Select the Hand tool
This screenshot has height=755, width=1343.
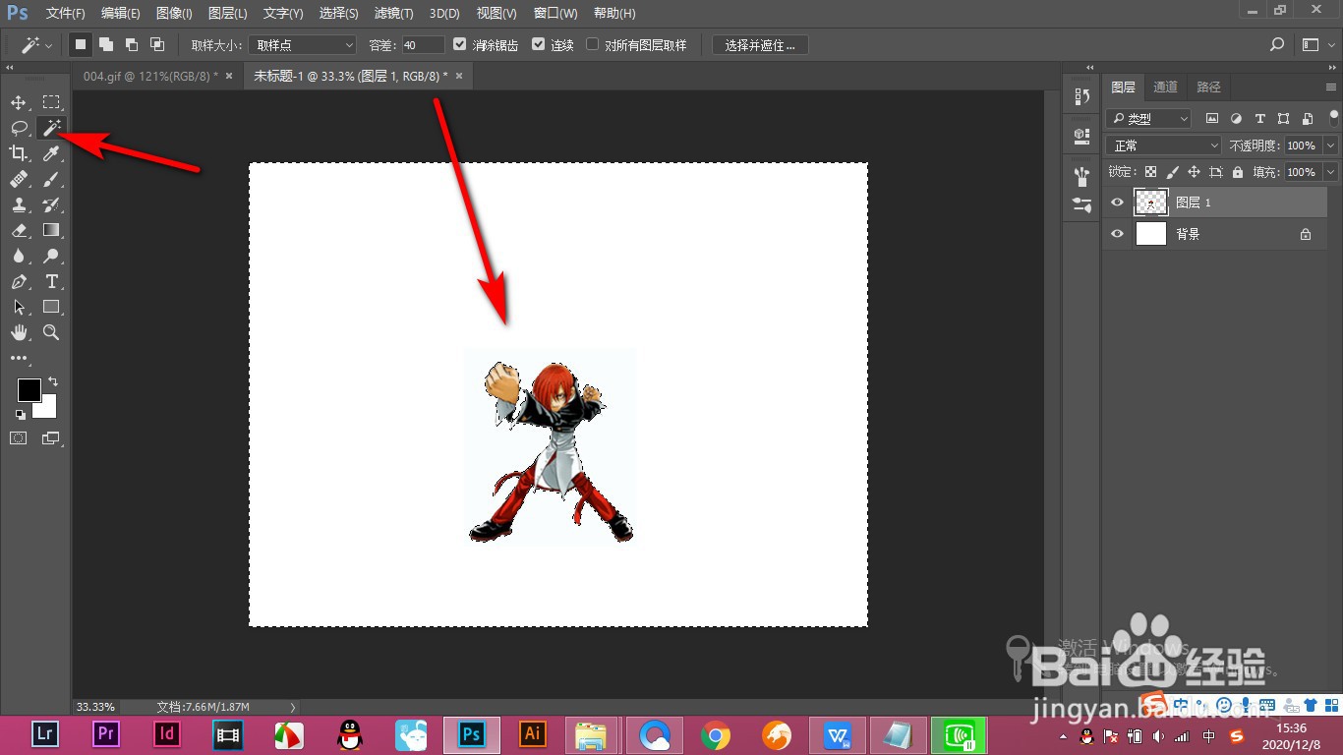[x=19, y=332]
